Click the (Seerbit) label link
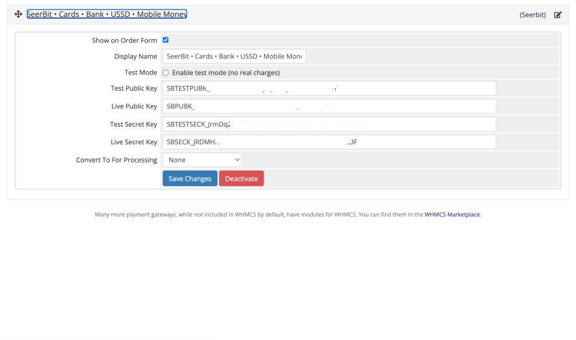 [533, 15]
